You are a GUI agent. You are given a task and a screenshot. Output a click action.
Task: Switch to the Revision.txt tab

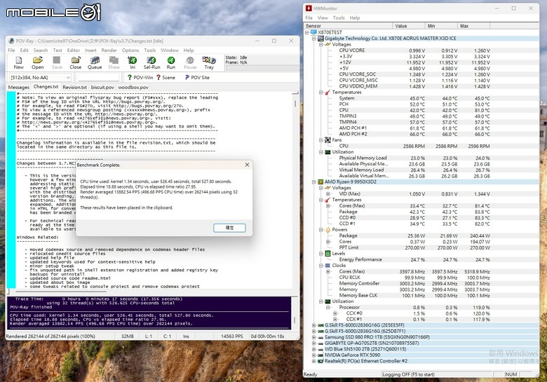coord(74,87)
